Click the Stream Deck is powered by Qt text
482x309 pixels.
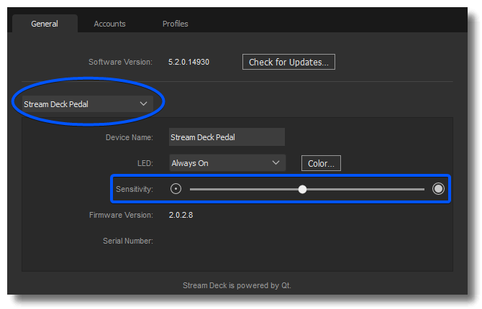tap(237, 285)
